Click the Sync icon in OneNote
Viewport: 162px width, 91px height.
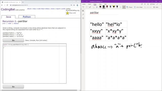[x=142, y=4]
